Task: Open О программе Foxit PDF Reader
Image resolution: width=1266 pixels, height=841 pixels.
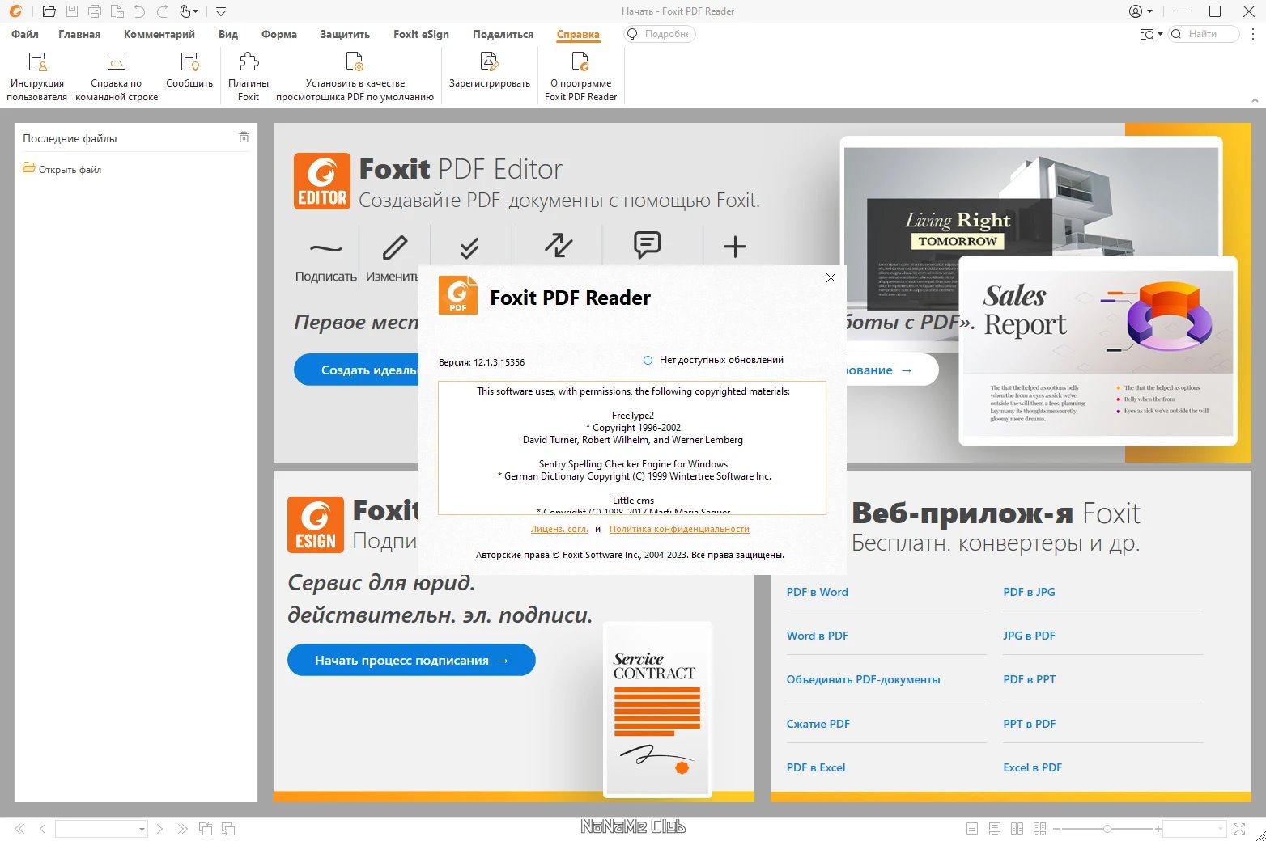Action: [580, 74]
